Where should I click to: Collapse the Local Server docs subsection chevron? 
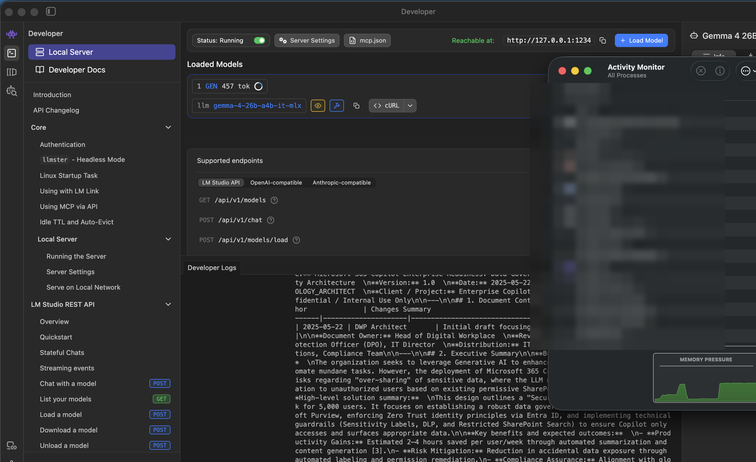(168, 239)
